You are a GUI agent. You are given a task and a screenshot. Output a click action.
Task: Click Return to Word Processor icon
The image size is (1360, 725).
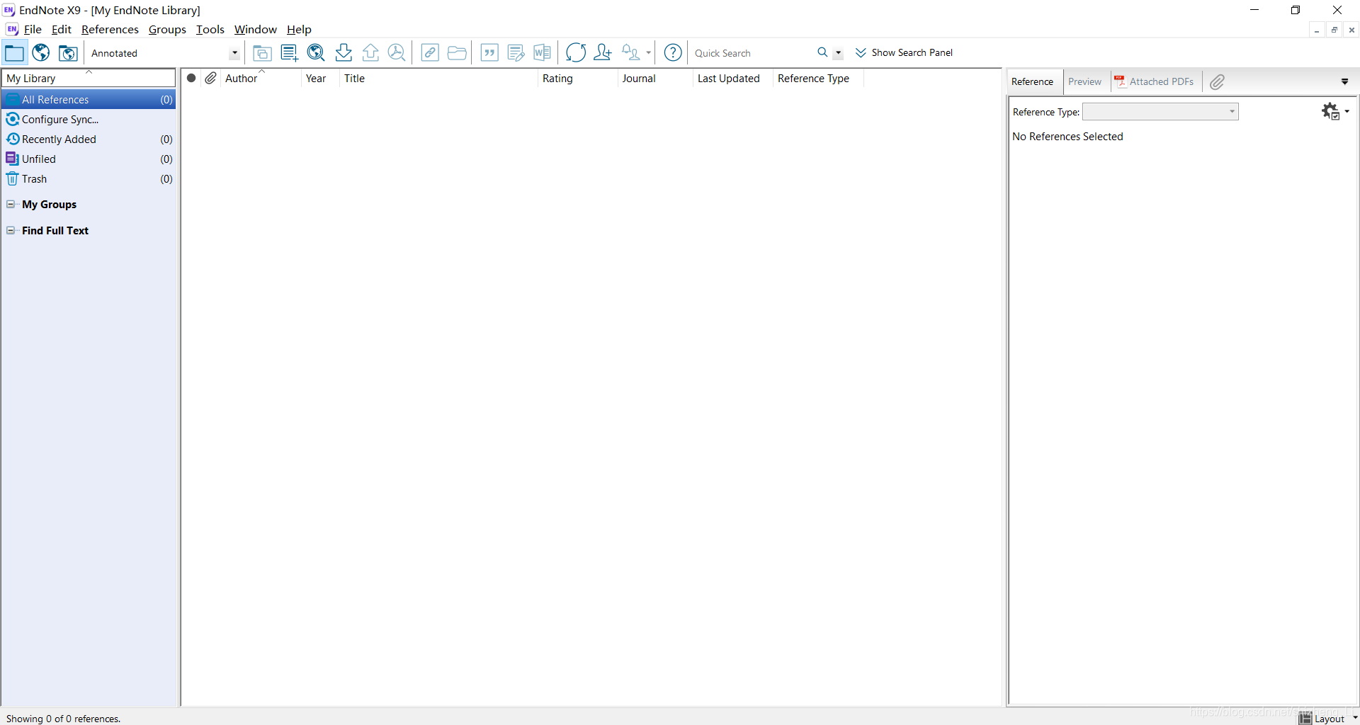(543, 53)
